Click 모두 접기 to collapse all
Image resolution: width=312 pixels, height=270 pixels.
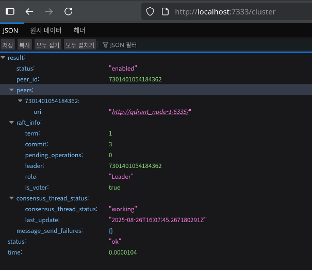(48, 45)
